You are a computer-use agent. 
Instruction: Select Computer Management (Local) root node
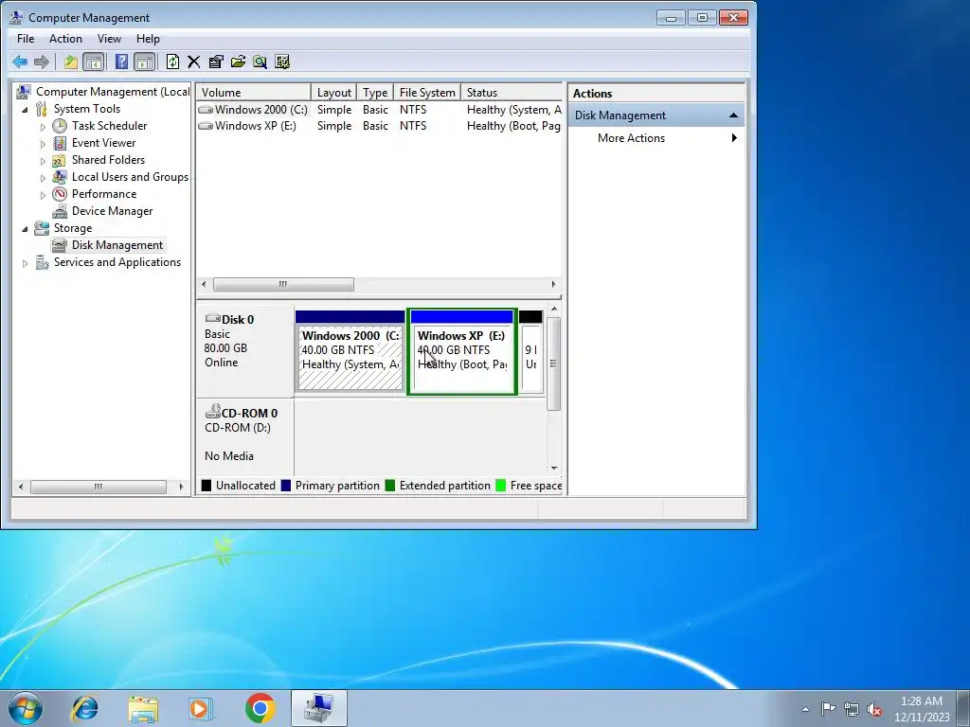click(x=113, y=92)
